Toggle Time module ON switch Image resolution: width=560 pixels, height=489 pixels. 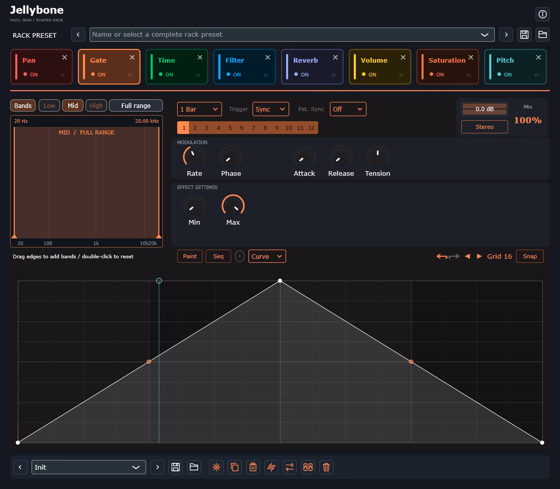[166, 74]
